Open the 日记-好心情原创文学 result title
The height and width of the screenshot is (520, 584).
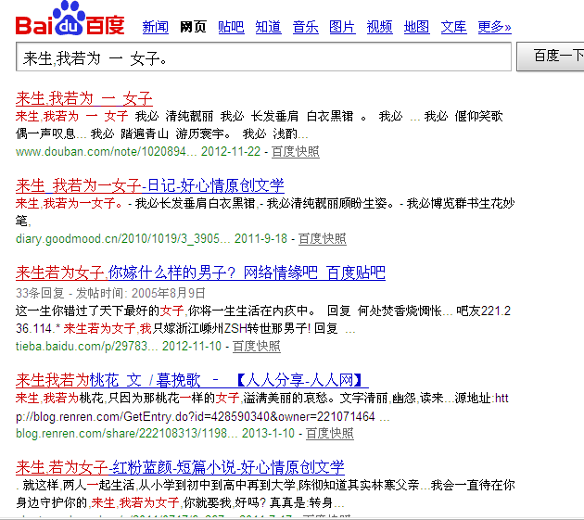click(x=150, y=185)
